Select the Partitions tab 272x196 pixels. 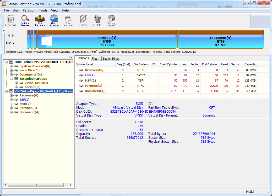click(83, 58)
